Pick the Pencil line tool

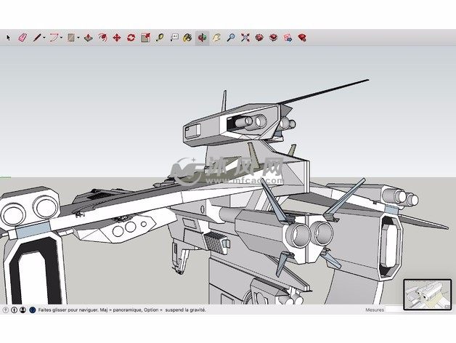click(x=36, y=37)
